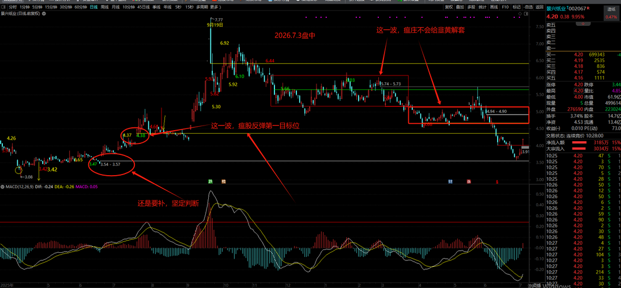Viewport: 621px width, 288px height.
Task: Click the 大宗流入 3034万 row
Action: 583,149
